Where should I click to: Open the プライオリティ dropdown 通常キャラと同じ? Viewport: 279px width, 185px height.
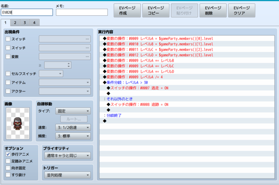pyautogui.click(x=68, y=155)
